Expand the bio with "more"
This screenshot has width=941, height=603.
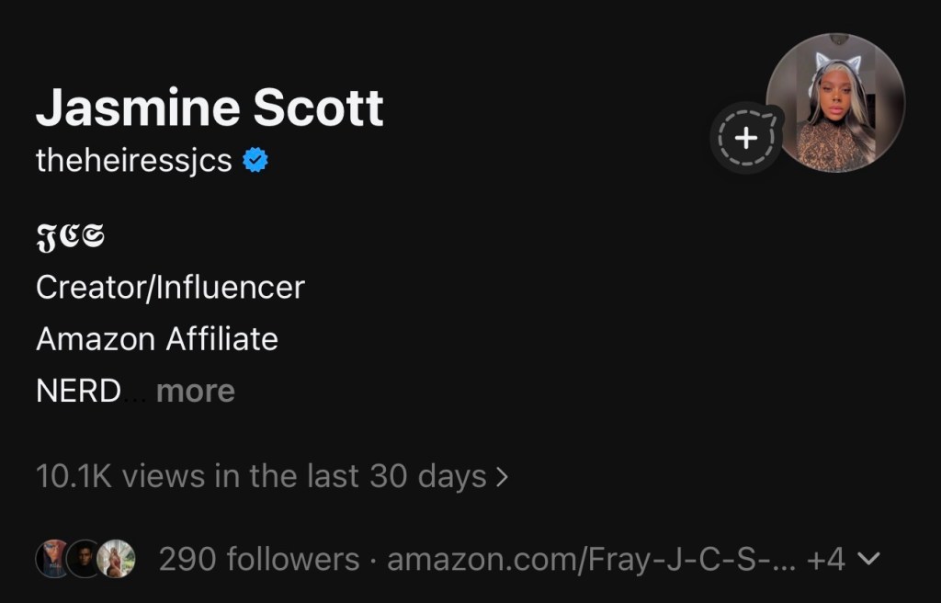196,391
